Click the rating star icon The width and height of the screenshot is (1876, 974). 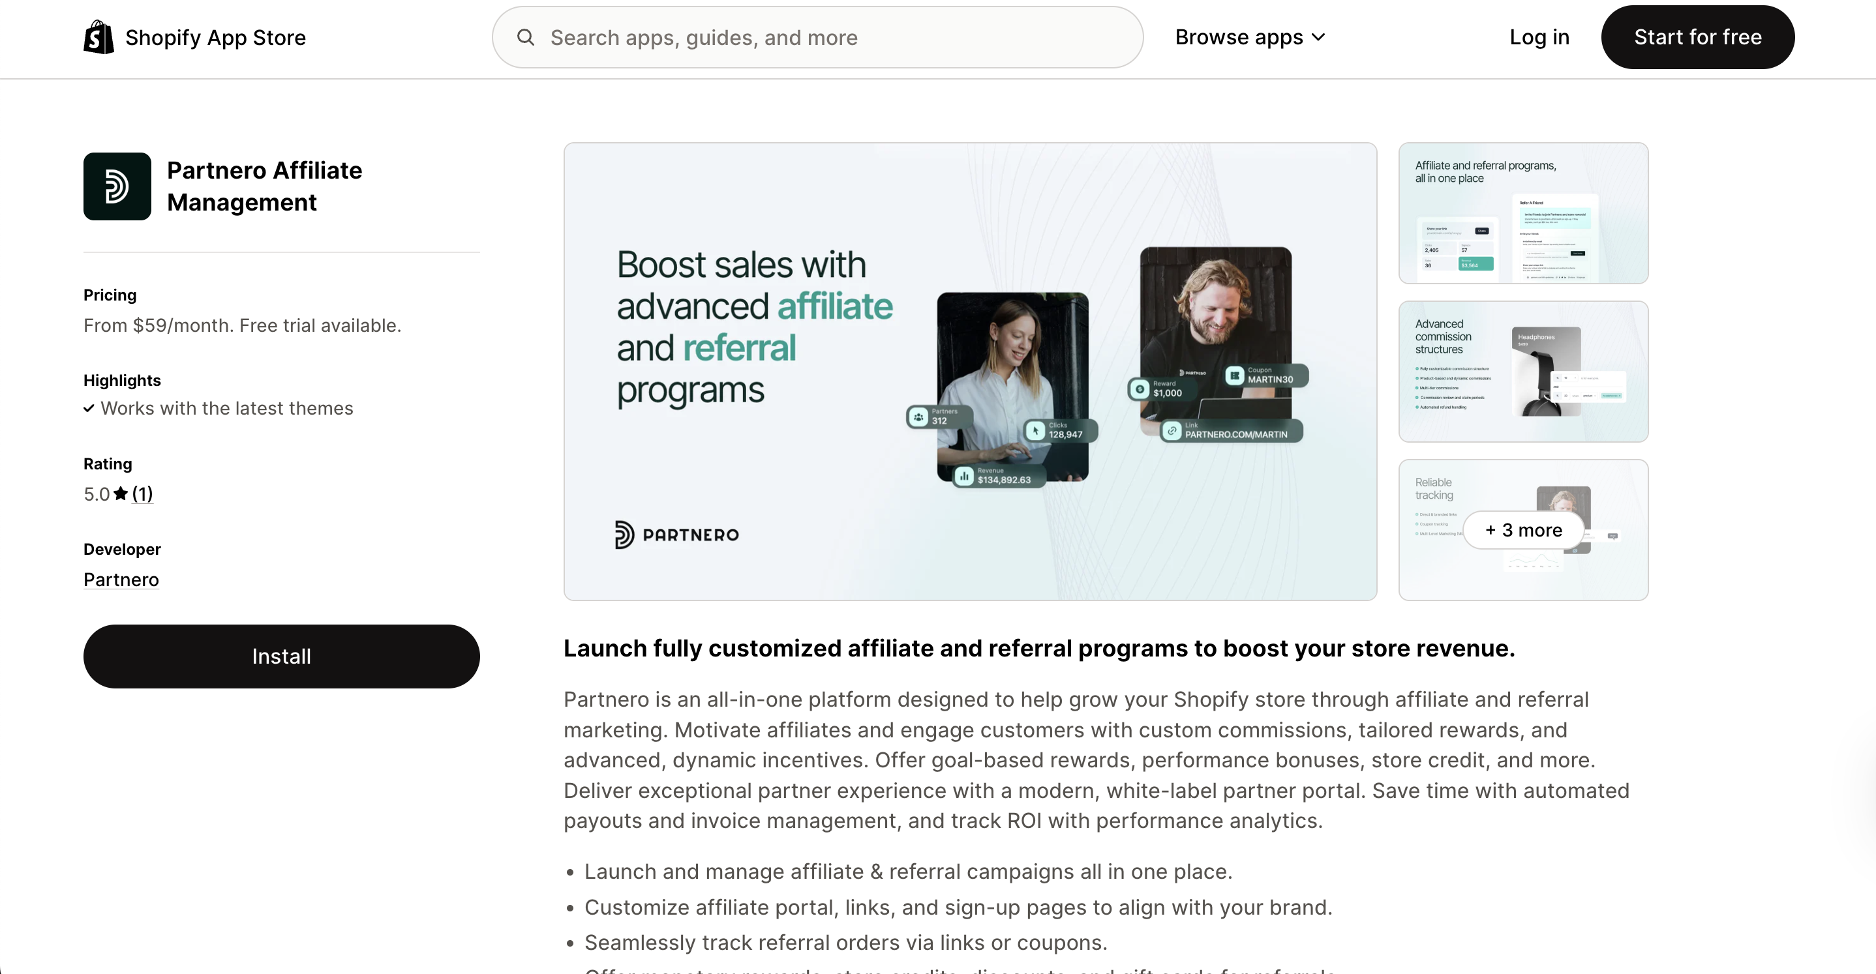[121, 494]
